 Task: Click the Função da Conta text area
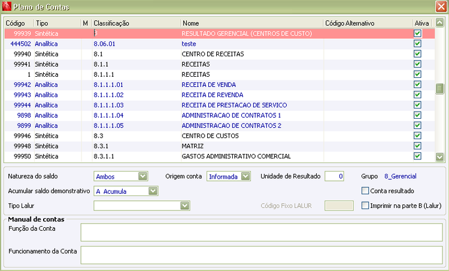click(x=262, y=232)
